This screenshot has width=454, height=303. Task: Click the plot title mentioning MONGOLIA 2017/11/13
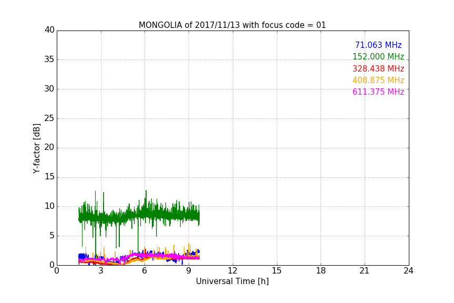(x=232, y=25)
